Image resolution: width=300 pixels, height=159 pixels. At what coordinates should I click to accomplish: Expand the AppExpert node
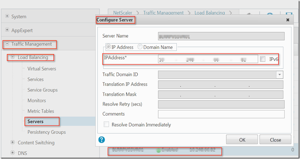(x=7, y=30)
